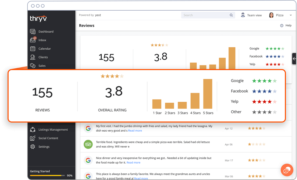Click the orange chat support bubble

287,170
